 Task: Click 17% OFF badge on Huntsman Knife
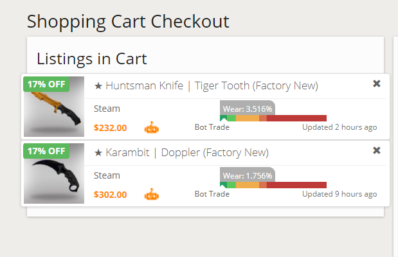(46, 84)
